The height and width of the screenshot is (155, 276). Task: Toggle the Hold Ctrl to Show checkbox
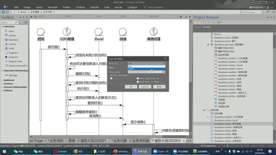click(138, 82)
